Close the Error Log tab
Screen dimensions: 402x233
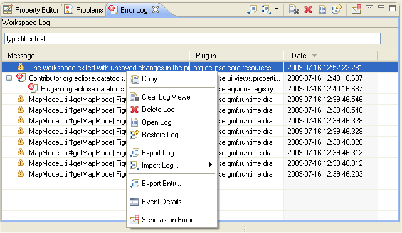tap(156, 9)
